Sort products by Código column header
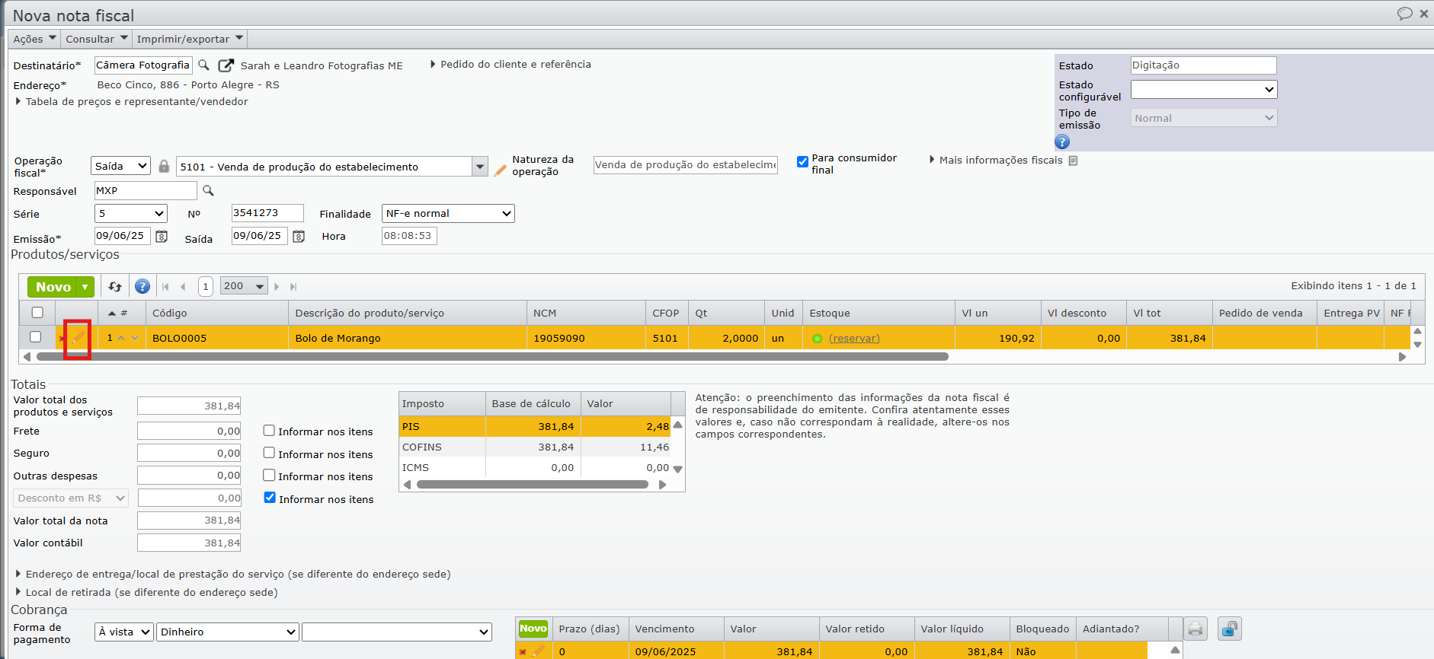Image resolution: width=1434 pixels, height=659 pixels. (x=216, y=313)
